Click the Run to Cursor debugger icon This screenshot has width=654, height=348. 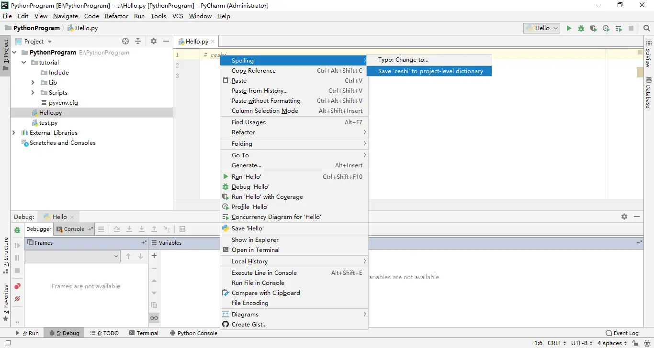point(167,229)
